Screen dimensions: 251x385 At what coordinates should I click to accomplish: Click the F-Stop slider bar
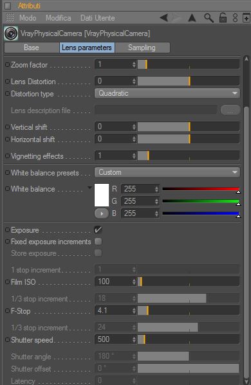click(x=189, y=310)
